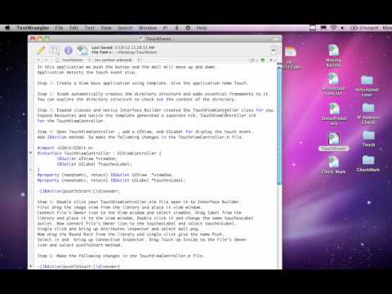Image resolution: width=392 pixels, height=294 pixels.
Task: Click the battery Charged status
Action: 365,28
